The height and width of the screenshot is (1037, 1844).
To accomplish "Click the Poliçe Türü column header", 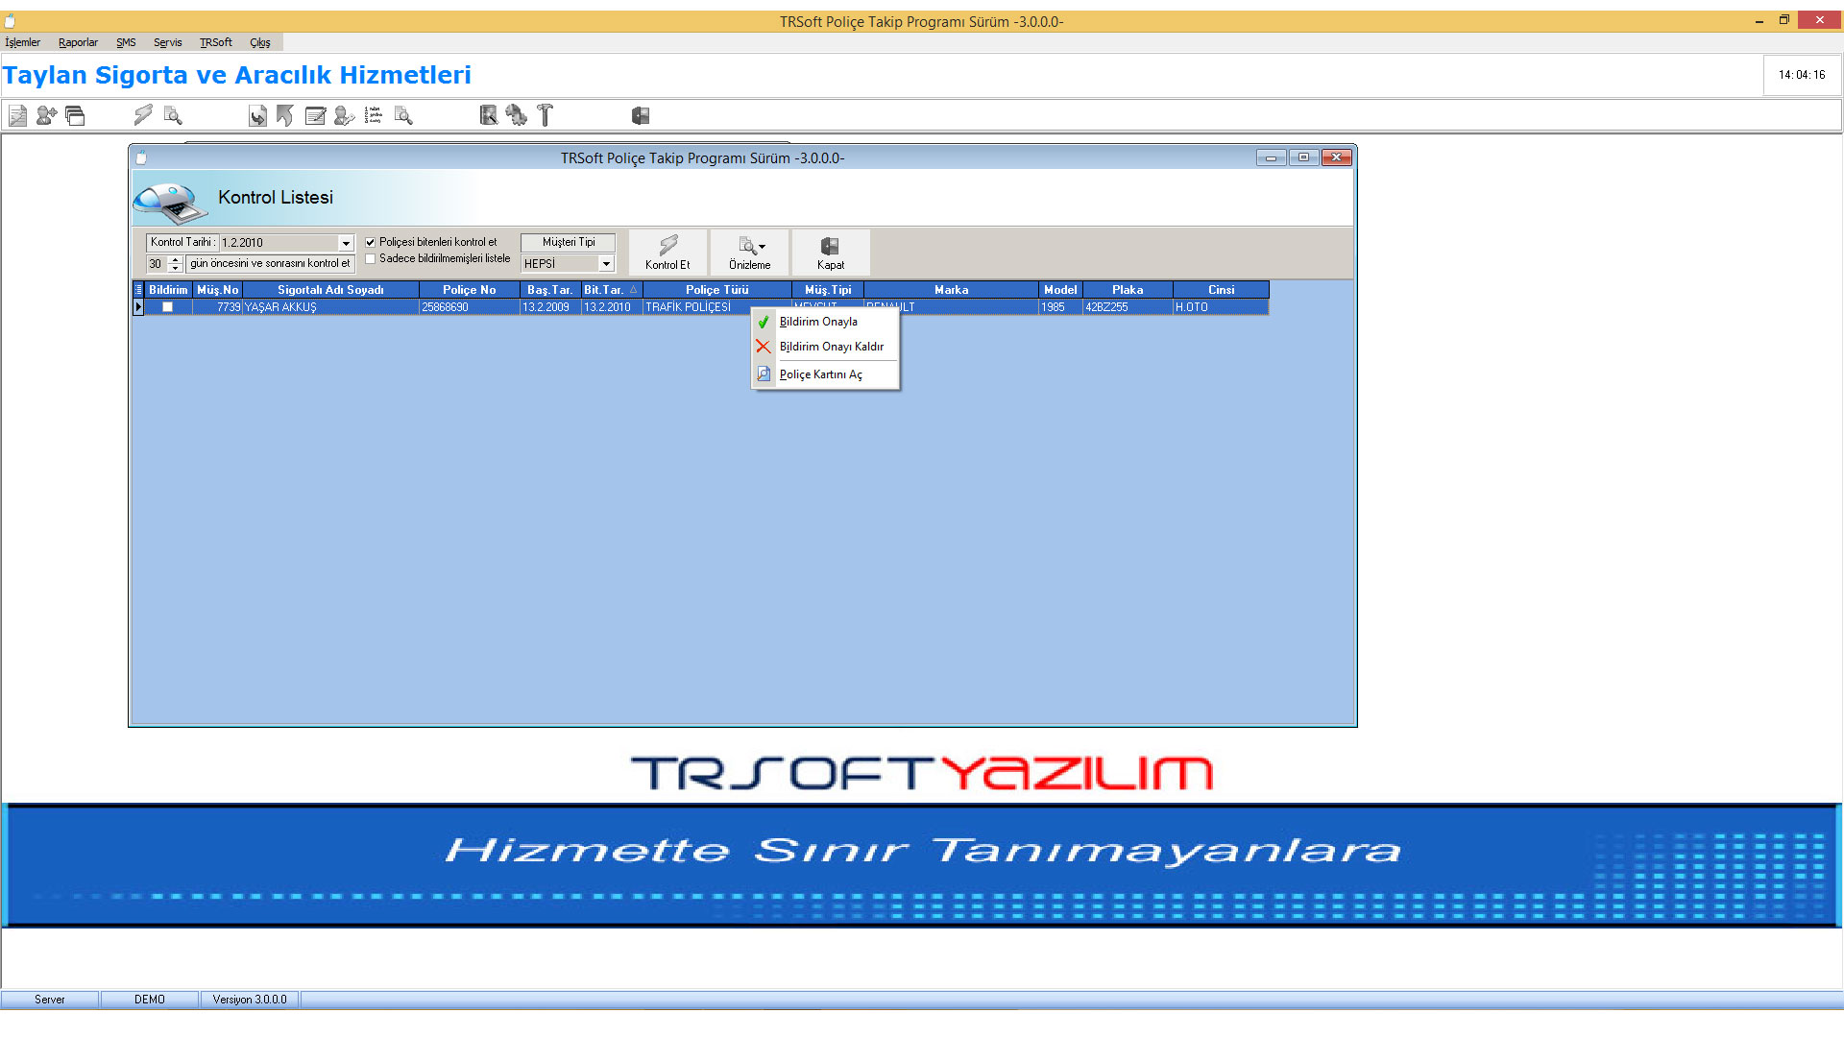I will pos(717,290).
